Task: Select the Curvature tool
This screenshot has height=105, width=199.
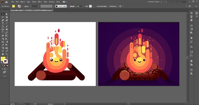Action: click(7, 20)
